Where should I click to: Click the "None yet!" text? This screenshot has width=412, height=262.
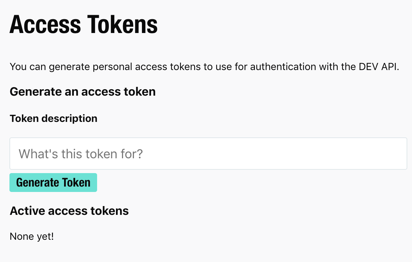(31, 236)
